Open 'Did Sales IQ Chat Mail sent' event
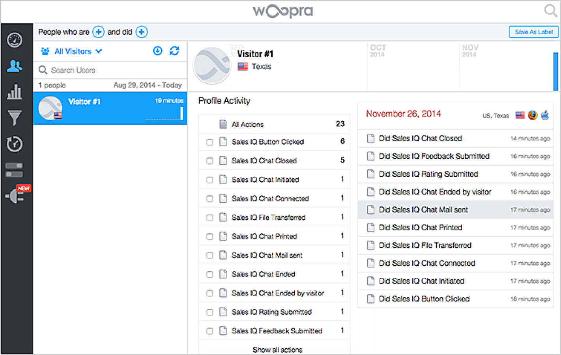The width and height of the screenshot is (561, 355). click(456, 209)
